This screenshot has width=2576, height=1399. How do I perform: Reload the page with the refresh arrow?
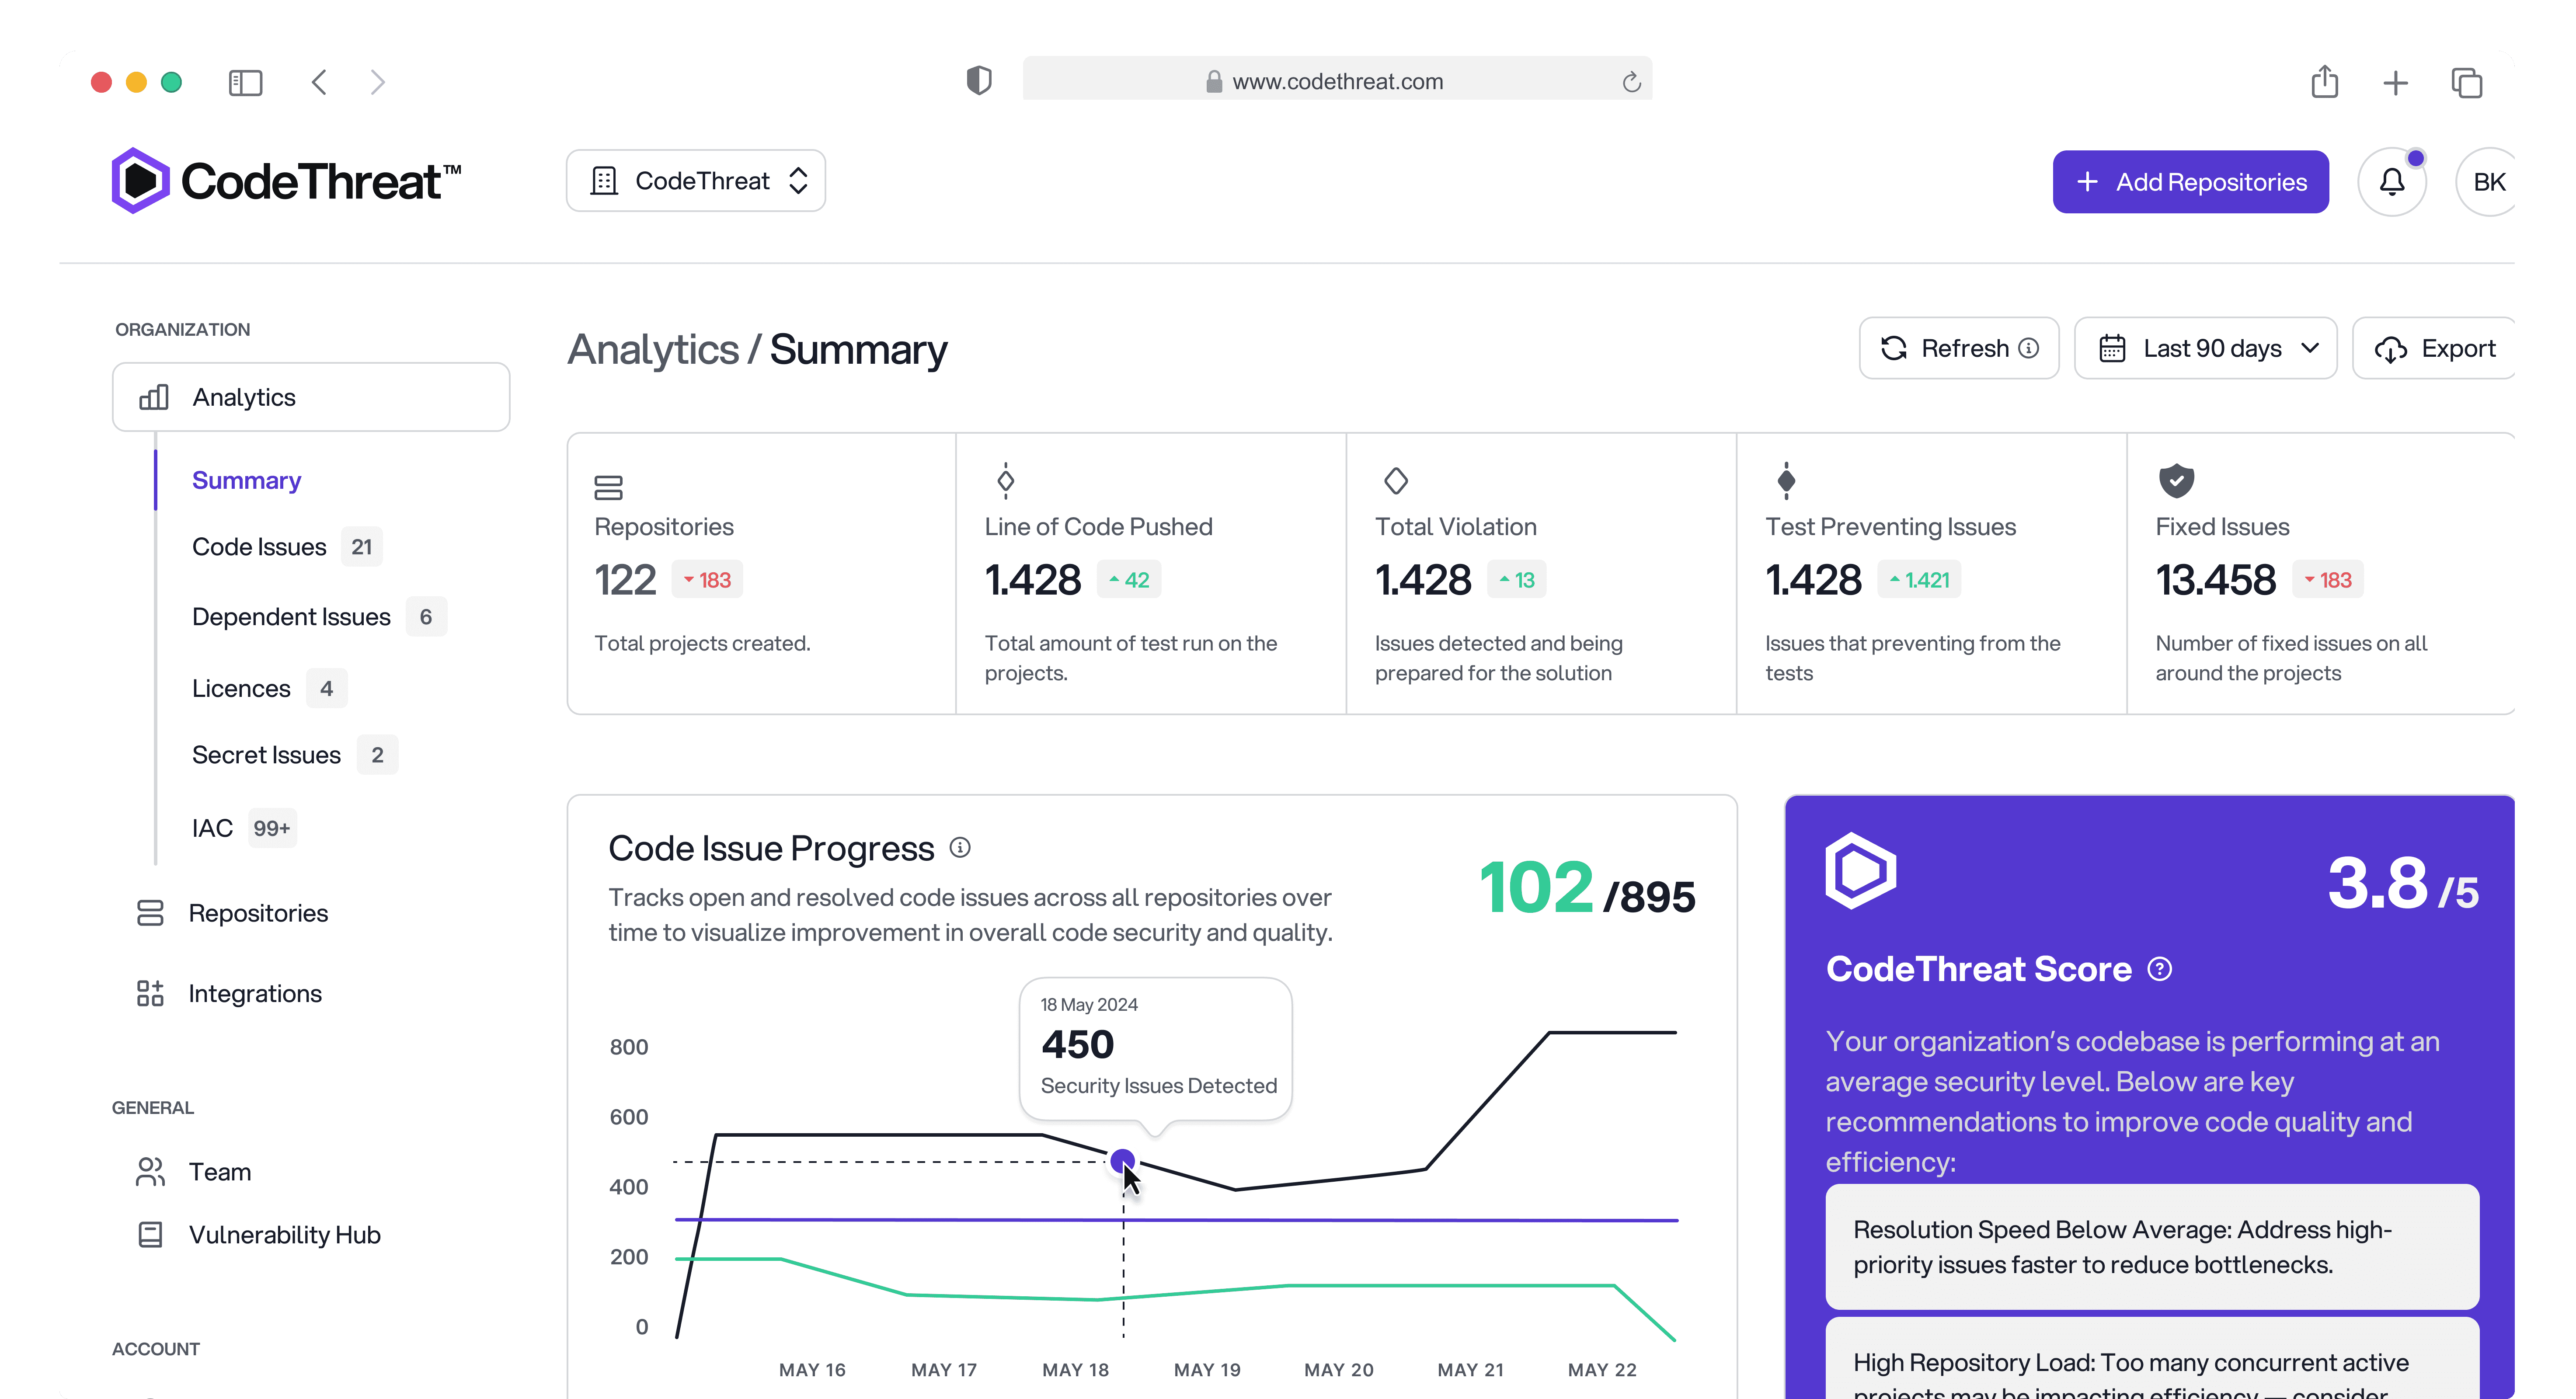tap(1631, 82)
